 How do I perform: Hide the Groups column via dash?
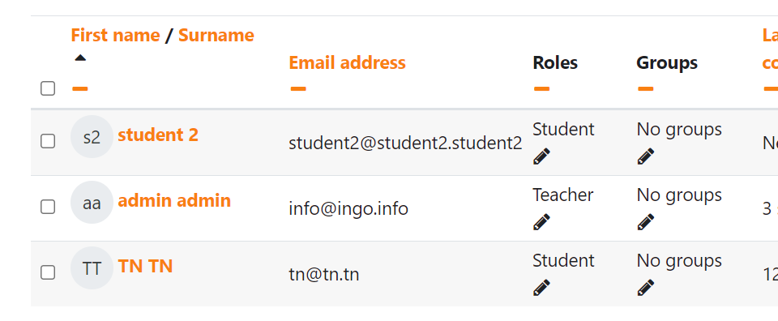[x=646, y=89]
